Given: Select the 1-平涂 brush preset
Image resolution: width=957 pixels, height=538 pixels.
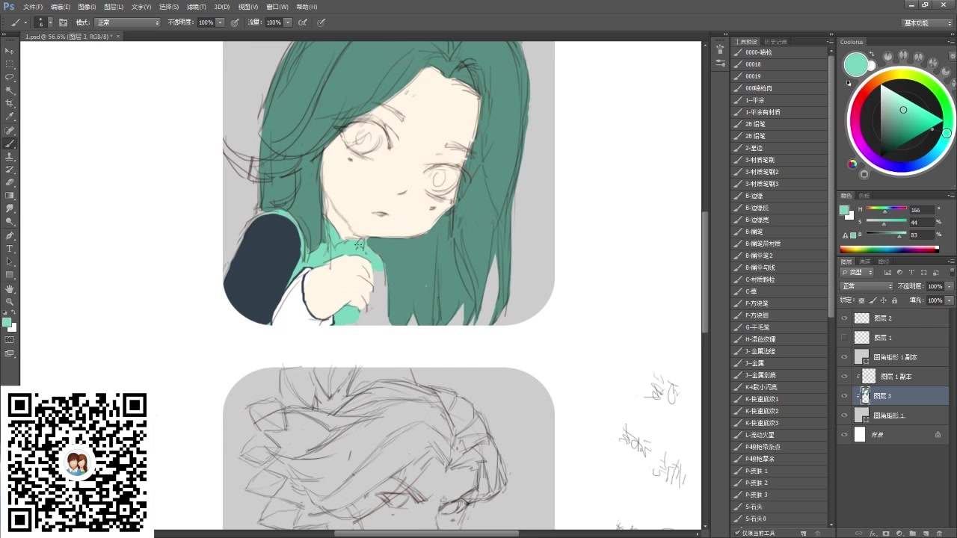Looking at the screenshot, I should [780, 100].
